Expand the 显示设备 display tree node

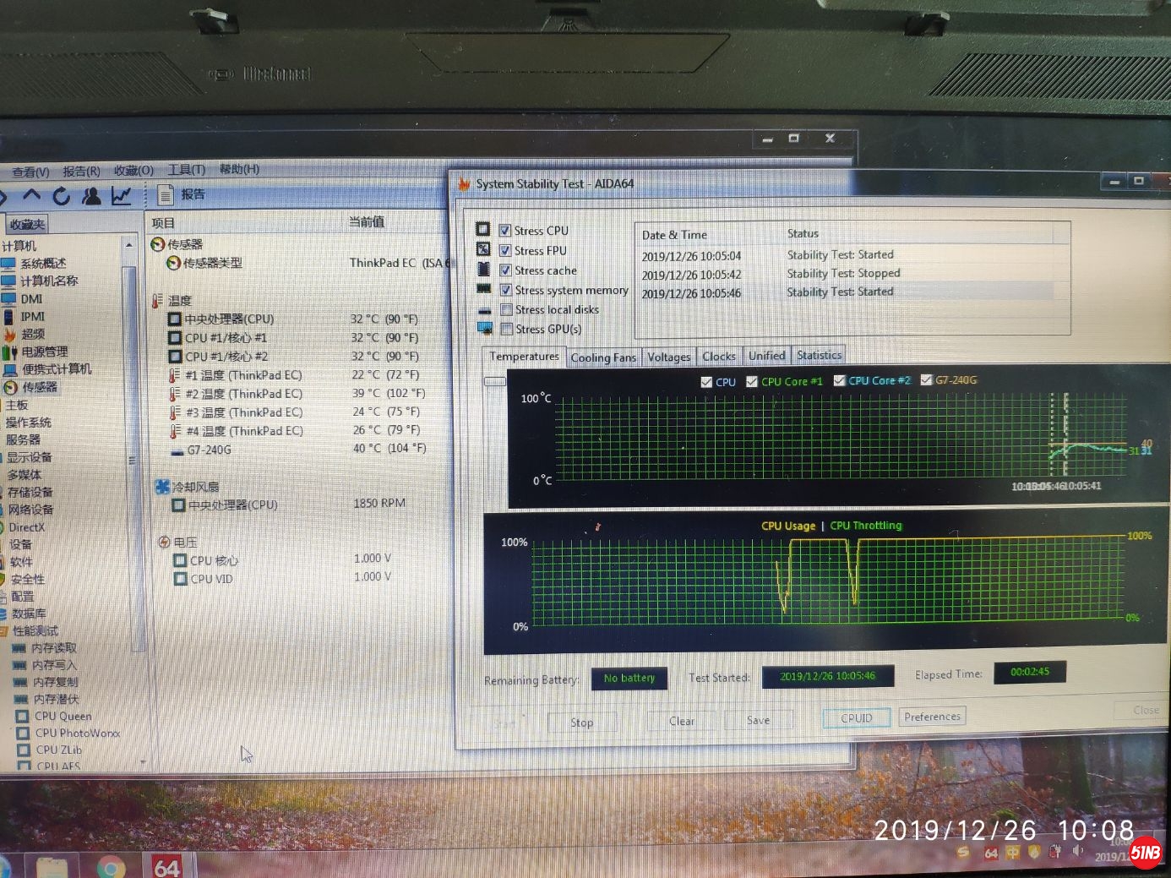[x=29, y=457]
